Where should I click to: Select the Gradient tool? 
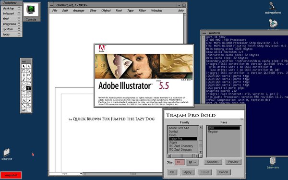[24, 106]
